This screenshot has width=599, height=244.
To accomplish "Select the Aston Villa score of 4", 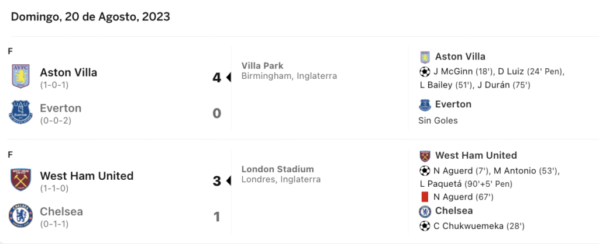I will pyautogui.click(x=216, y=78).
